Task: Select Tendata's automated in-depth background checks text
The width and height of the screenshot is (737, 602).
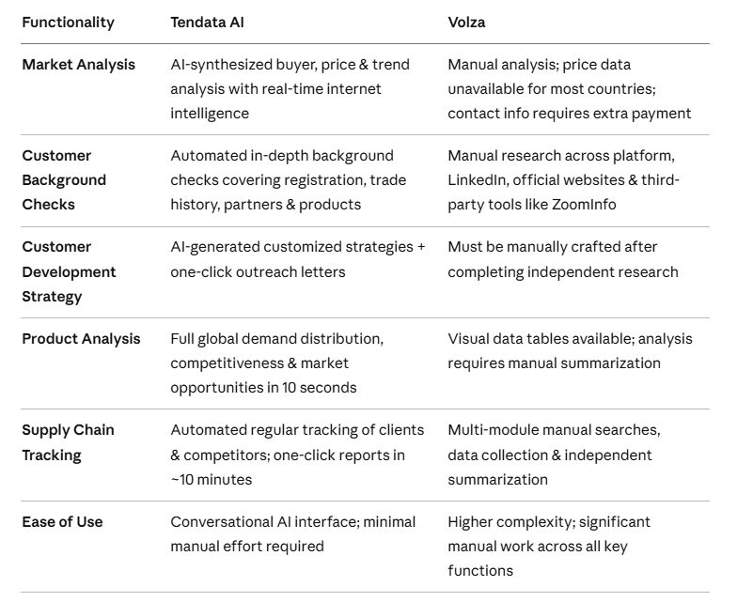Action: click(288, 180)
